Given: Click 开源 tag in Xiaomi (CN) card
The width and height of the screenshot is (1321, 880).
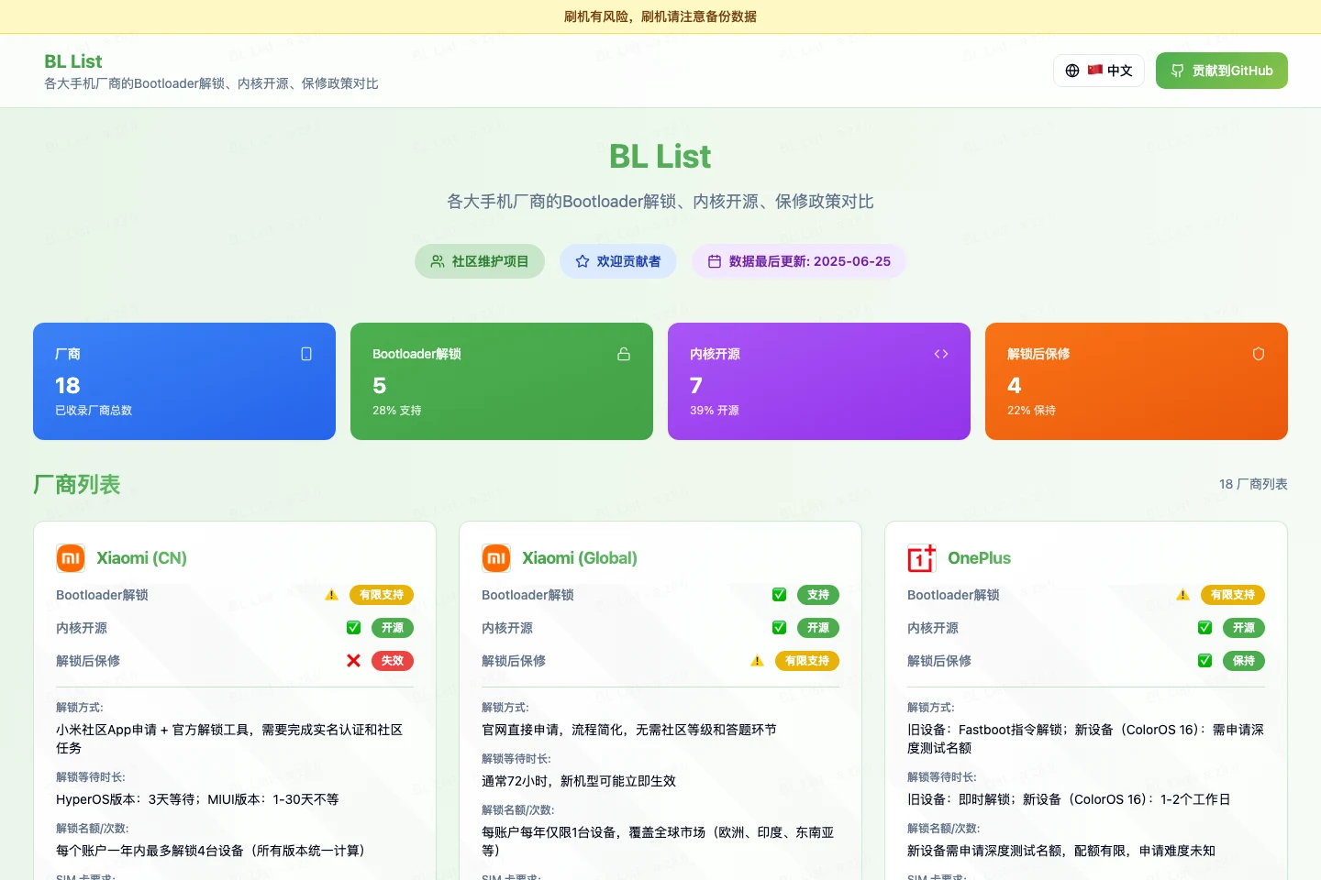Looking at the screenshot, I should tap(393, 628).
